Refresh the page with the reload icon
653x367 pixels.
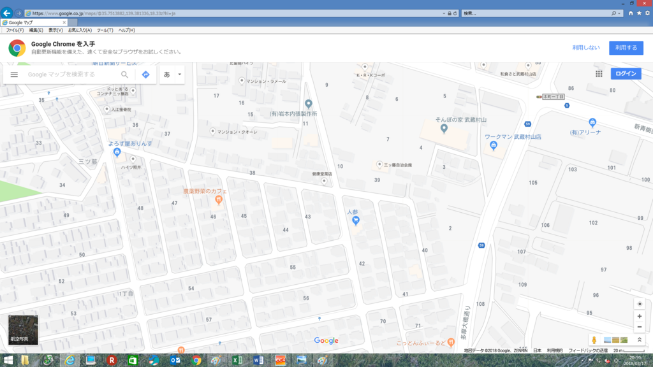coord(455,13)
